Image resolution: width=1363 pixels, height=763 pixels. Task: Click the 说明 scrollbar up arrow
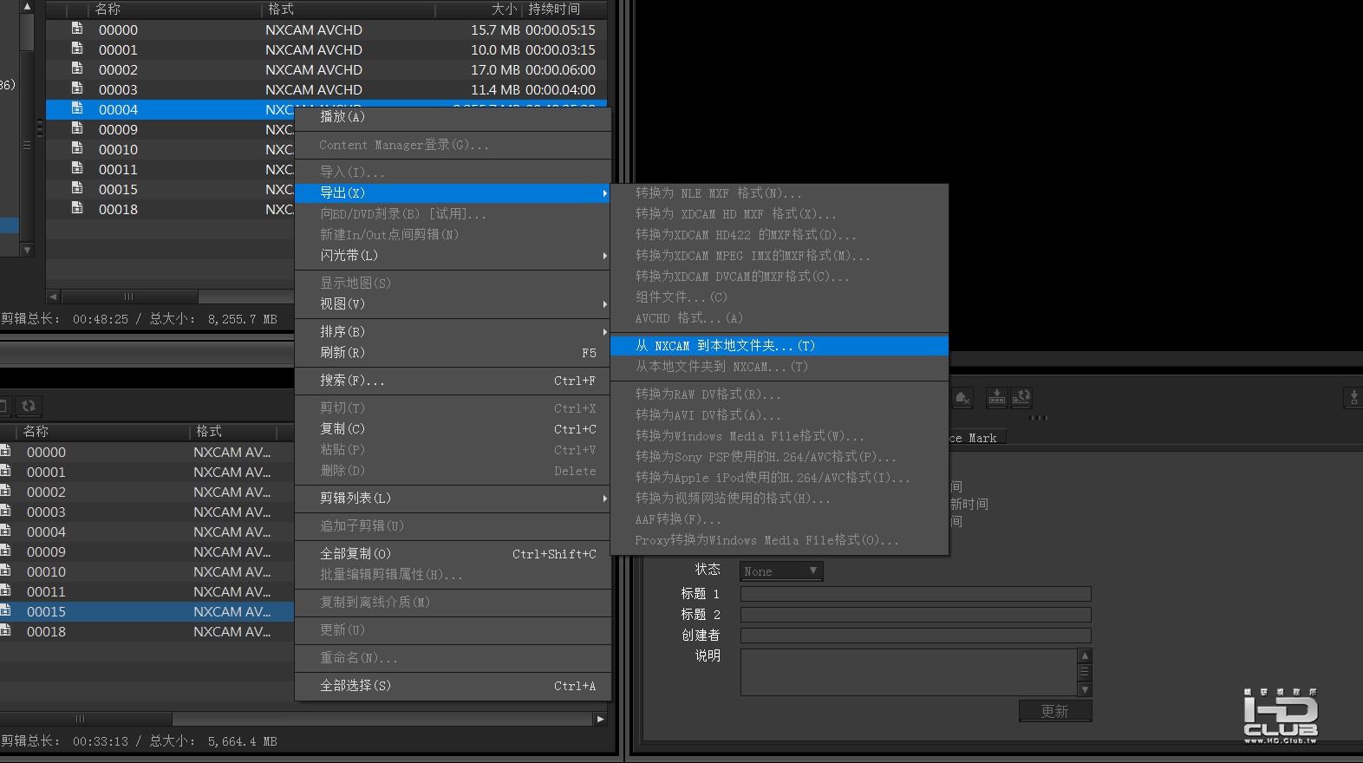pos(1085,655)
